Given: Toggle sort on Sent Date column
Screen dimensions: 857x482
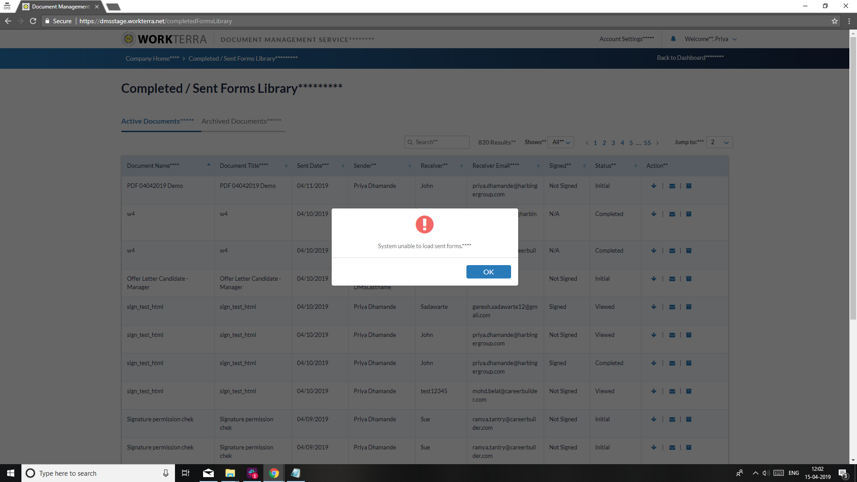Looking at the screenshot, I should [343, 166].
